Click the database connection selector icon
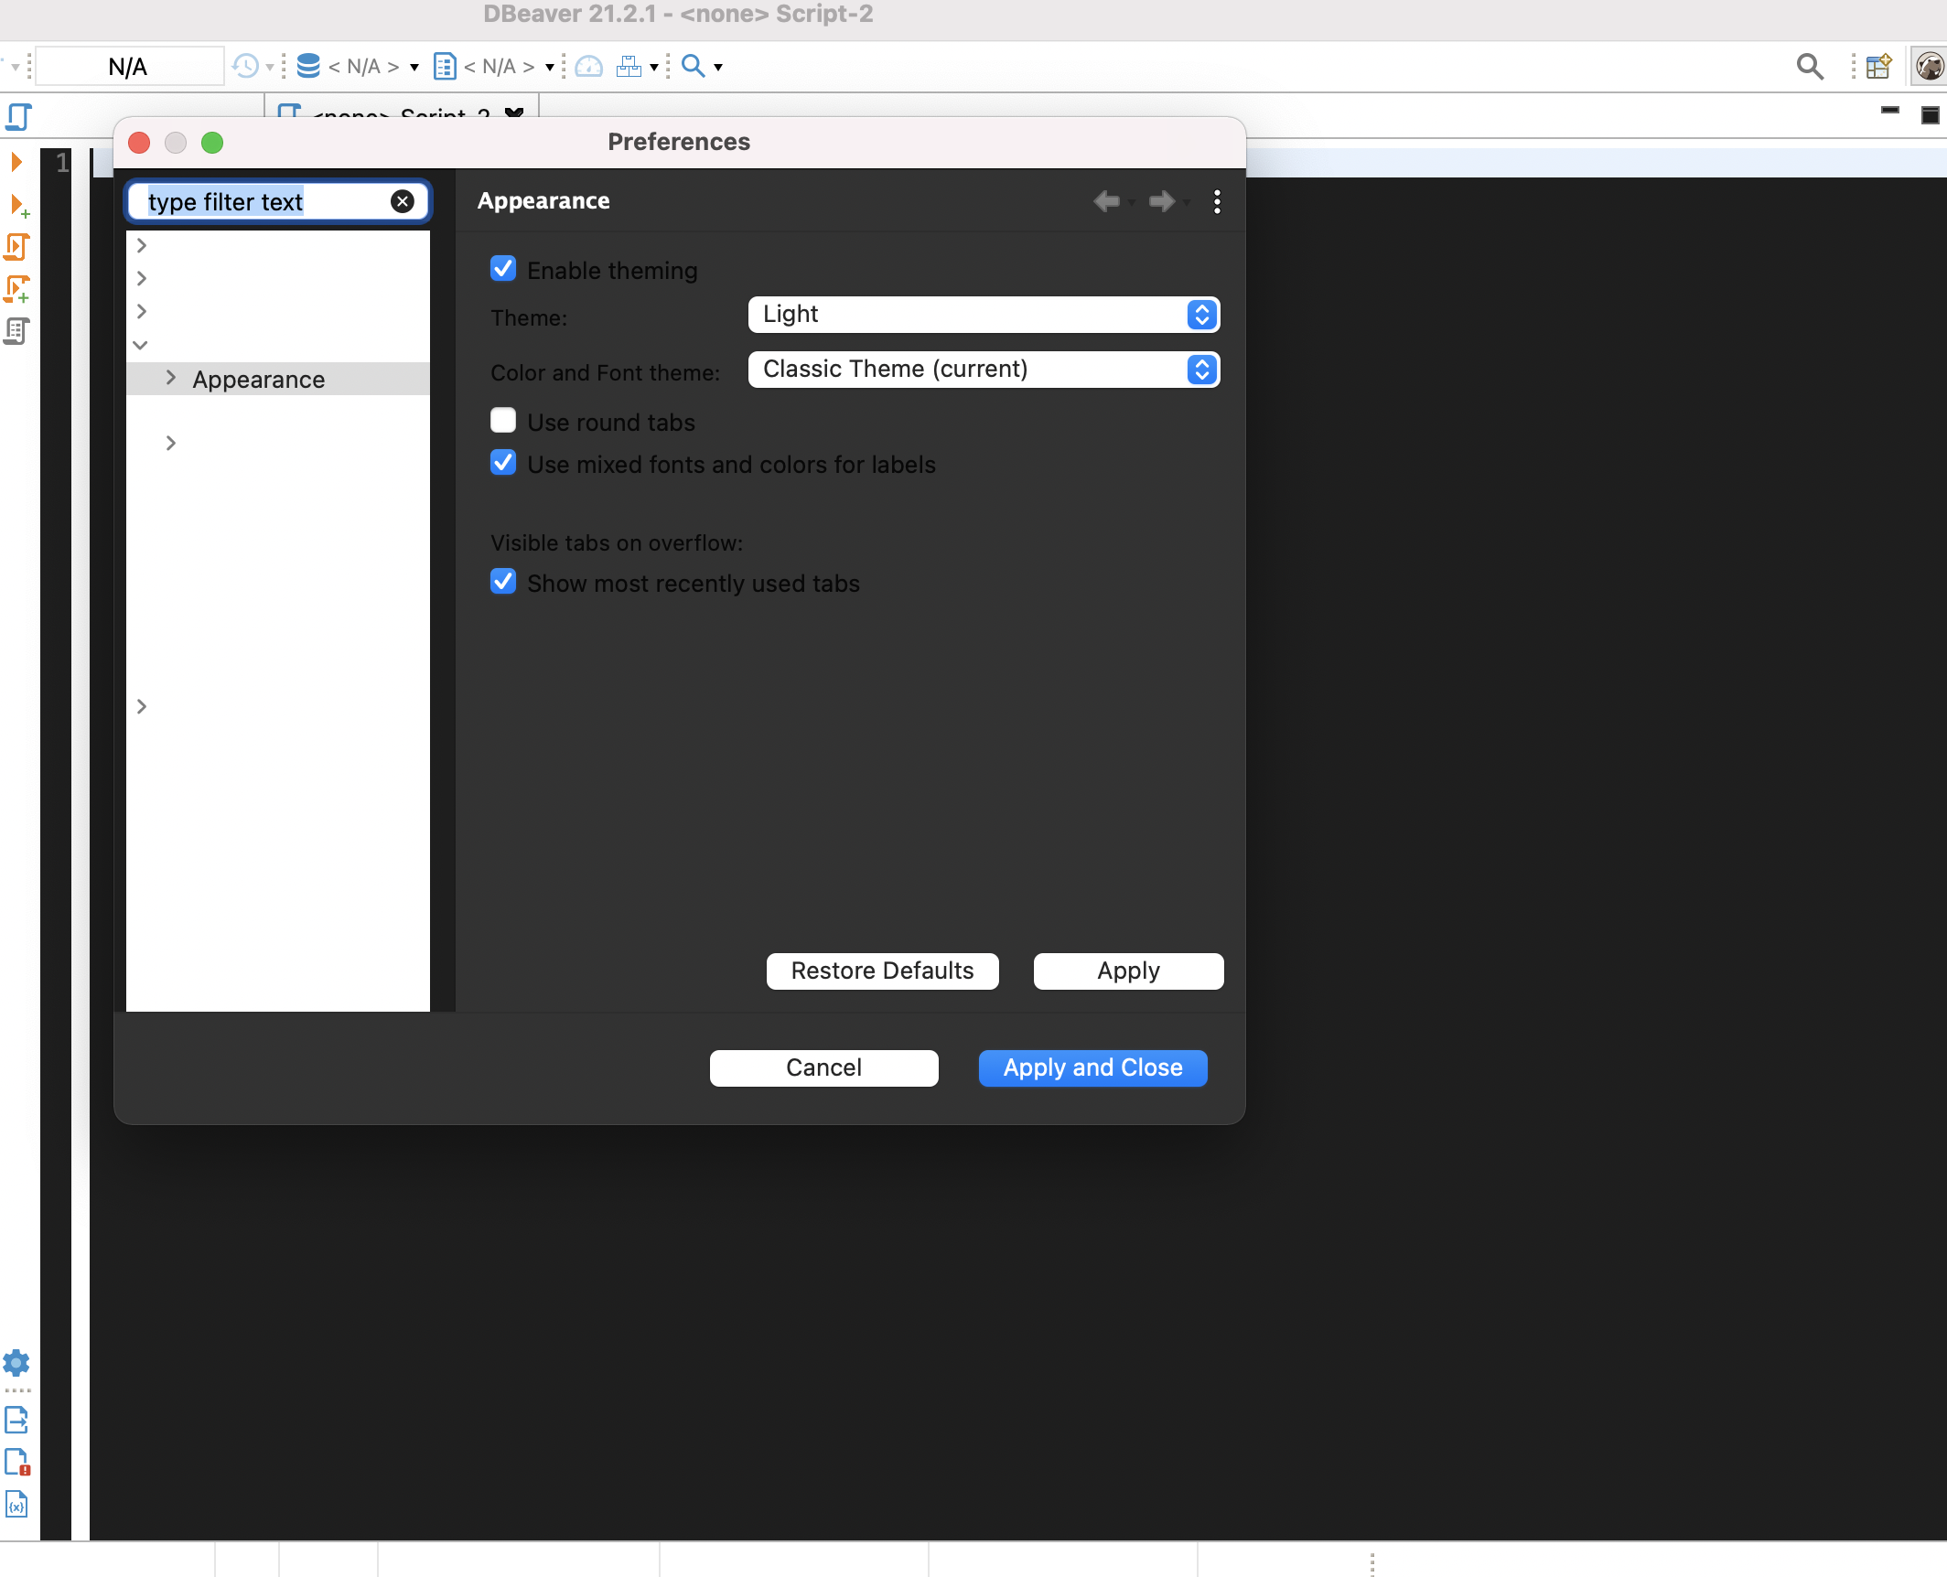 coord(308,65)
